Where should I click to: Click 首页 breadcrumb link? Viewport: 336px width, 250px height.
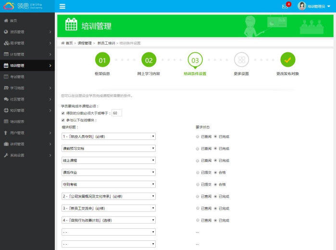(x=69, y=43)
